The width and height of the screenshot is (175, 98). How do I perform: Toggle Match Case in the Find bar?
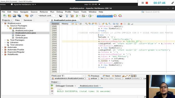point(123,76)
